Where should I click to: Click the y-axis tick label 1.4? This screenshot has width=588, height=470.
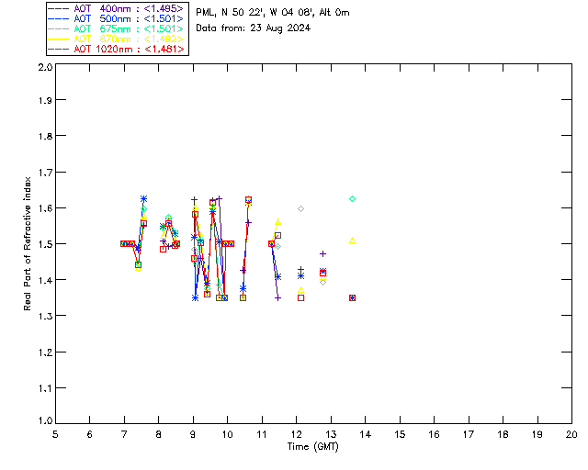[x=45, y=280]
